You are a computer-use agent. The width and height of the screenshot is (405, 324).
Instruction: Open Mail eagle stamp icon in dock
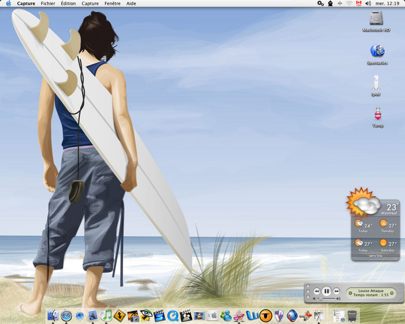coord(93,315)
